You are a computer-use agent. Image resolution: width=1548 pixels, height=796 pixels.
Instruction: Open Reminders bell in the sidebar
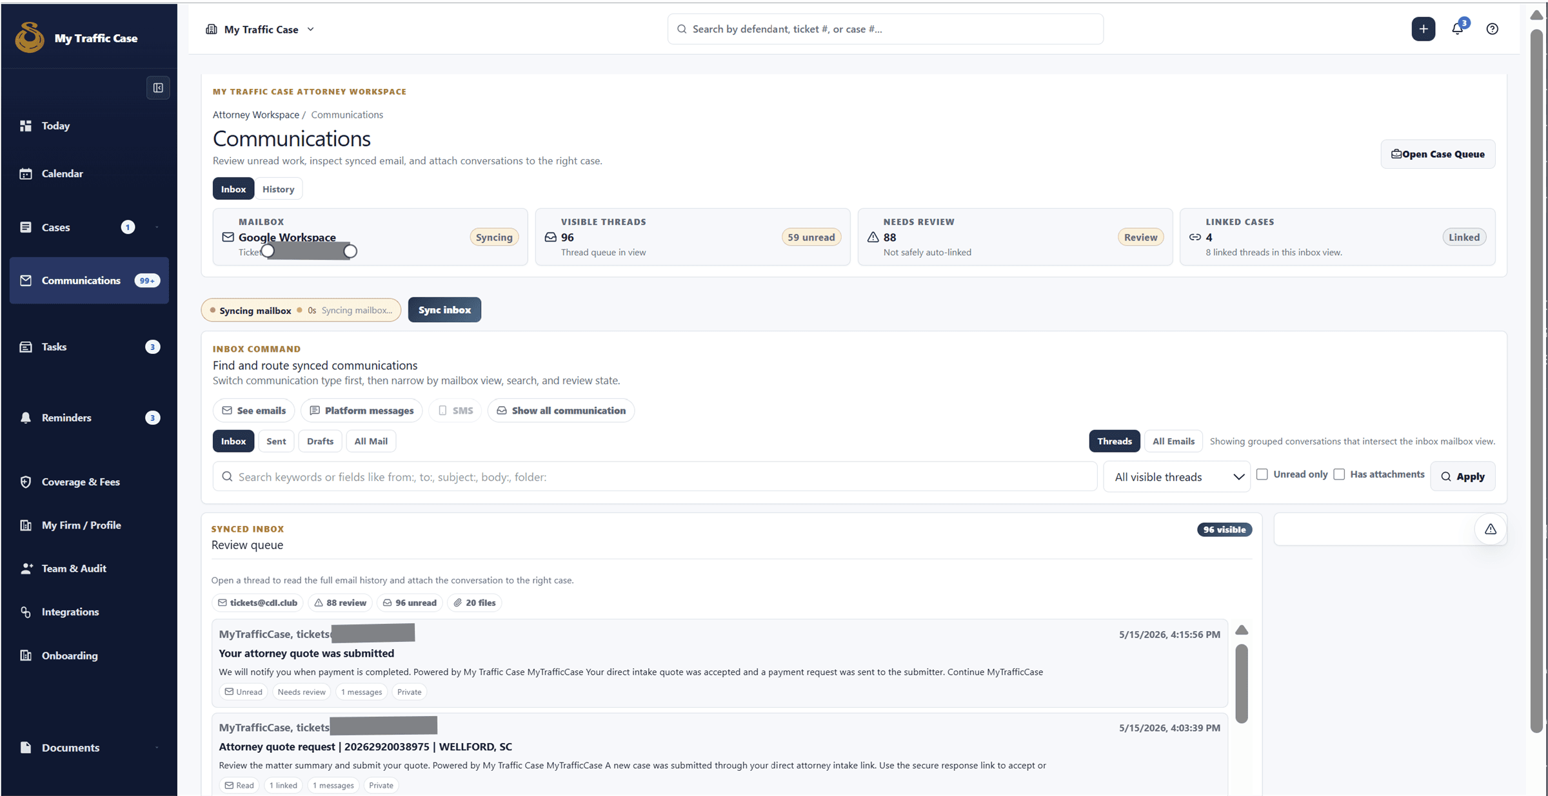pyautogui.click(x=26, y=418)
